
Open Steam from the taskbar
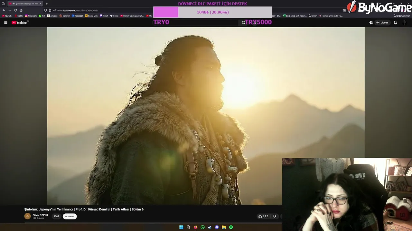click(x=210, y=227)
